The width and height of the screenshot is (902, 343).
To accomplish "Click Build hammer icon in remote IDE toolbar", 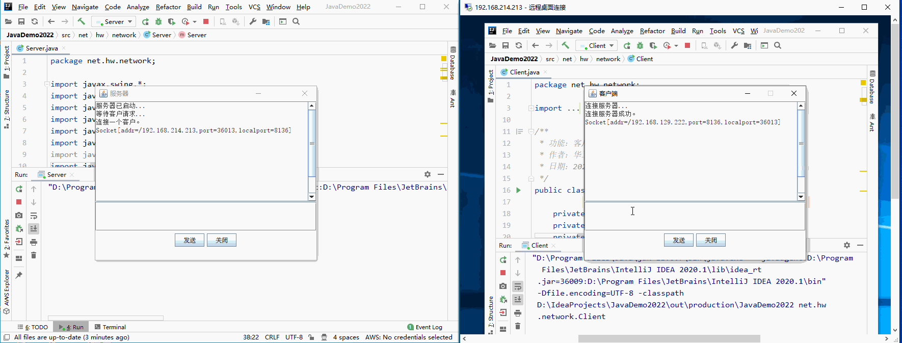I will (x=565, y=45).
